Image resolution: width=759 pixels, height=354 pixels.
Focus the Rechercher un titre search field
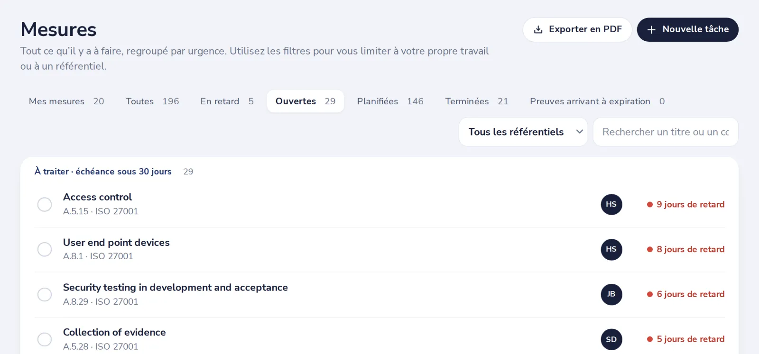tap(666, 132)
